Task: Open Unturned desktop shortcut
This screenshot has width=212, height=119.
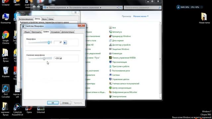Action: [x=41, y=109]
